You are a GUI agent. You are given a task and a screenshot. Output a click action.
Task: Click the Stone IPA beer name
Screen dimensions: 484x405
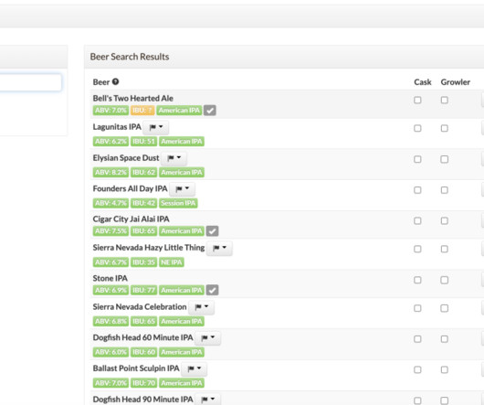(x=110, y=278)
